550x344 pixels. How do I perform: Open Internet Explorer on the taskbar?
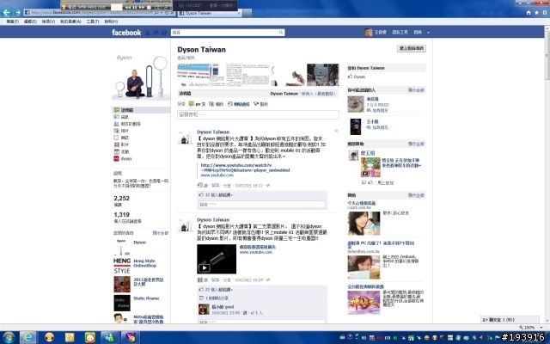coord(27,337)
